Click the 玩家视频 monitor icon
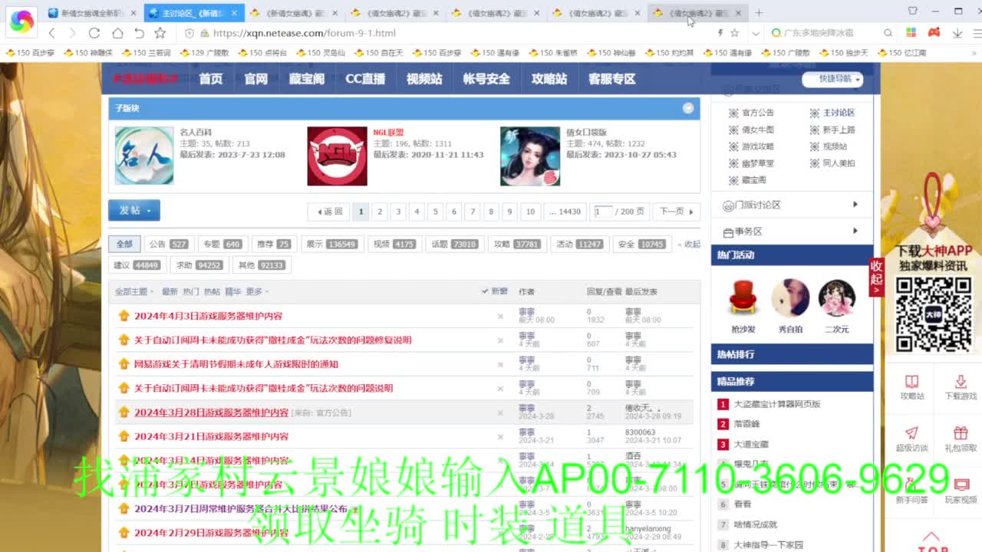Screen dimensions: 982x552 [961, 485]
